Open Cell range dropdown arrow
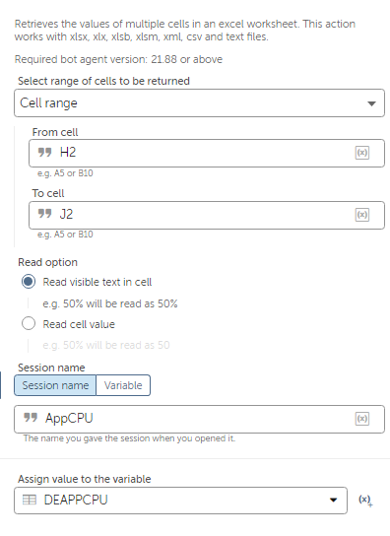390x536 pixels. coord(371,103)
